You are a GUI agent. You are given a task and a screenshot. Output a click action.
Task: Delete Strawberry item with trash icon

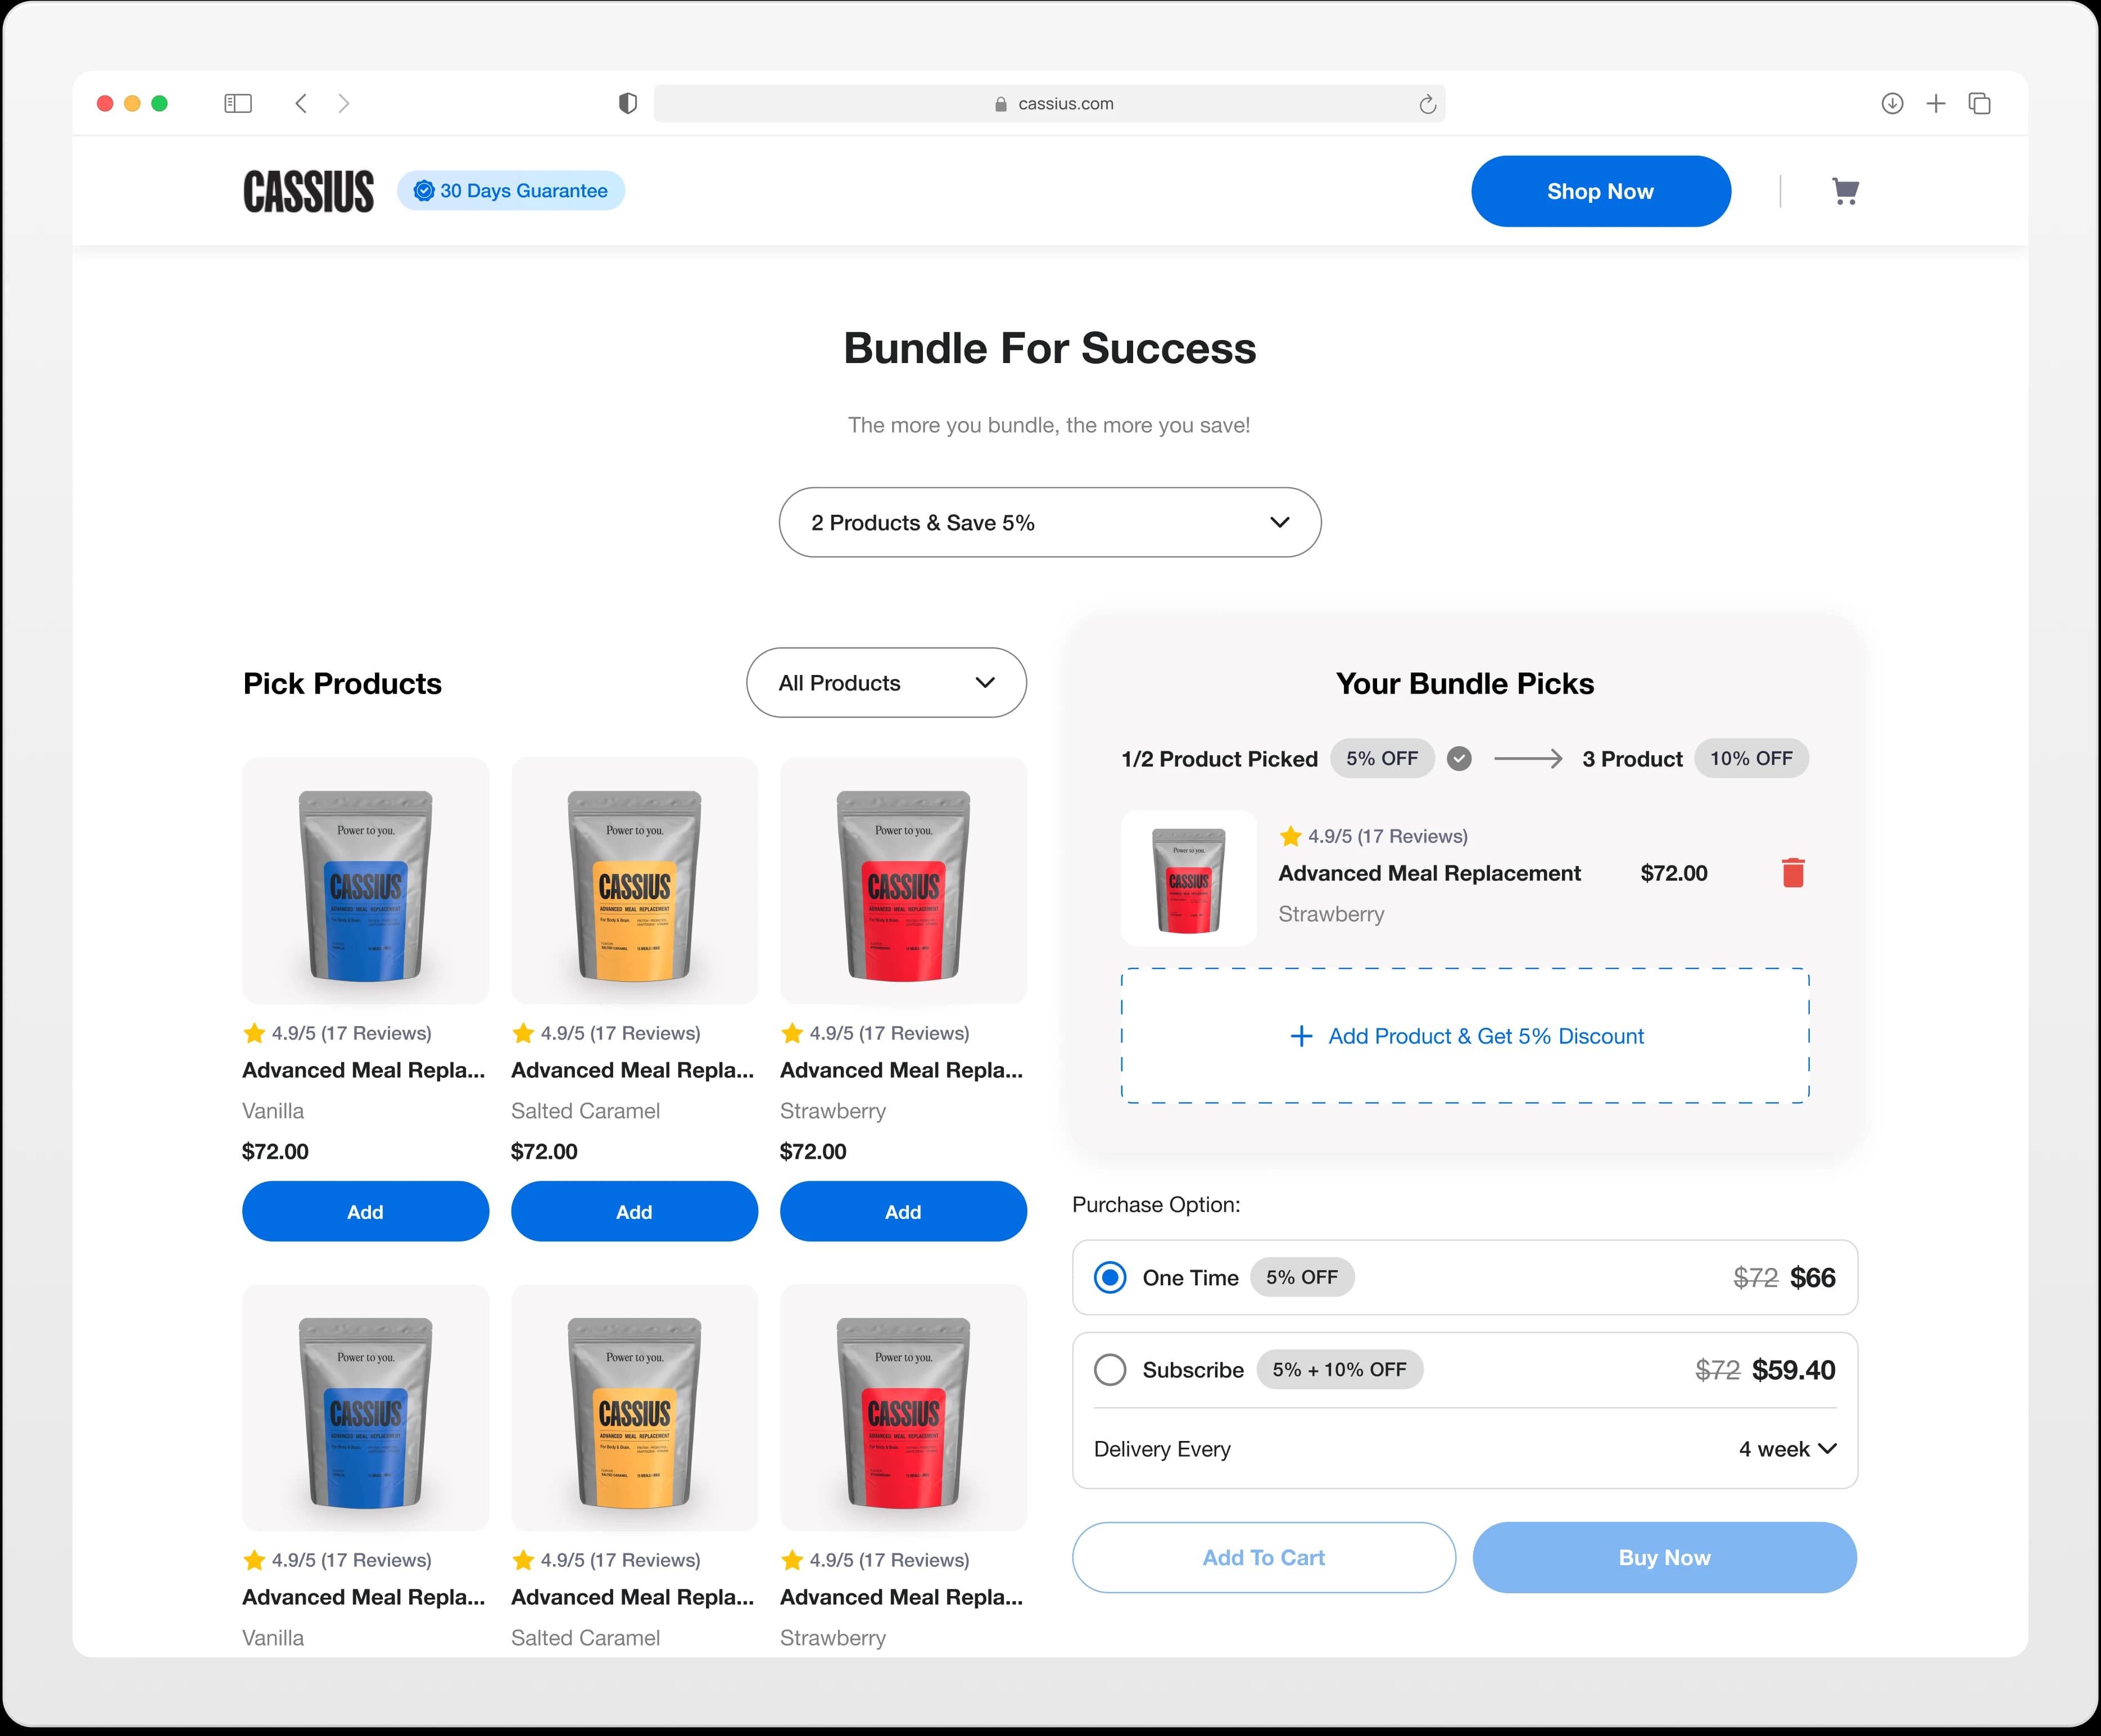click(x=1792, y=873)
